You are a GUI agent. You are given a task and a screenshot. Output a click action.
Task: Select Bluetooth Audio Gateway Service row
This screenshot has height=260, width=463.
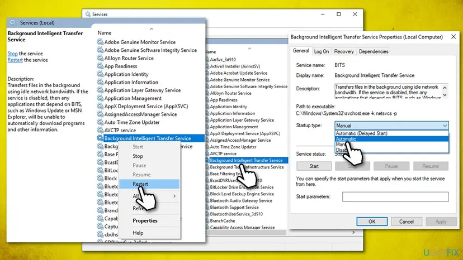241,201
